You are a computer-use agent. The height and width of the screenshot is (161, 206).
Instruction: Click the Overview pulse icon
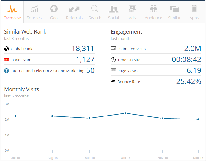[x=12, y=10]
